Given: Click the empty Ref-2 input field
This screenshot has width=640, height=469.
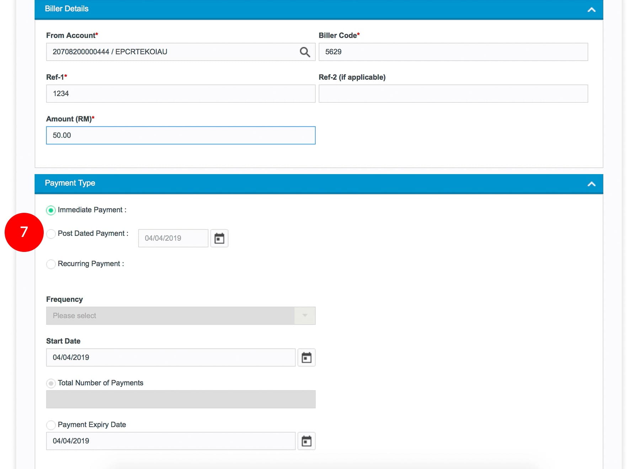Looking at the screenshot, I should point(453,93).
